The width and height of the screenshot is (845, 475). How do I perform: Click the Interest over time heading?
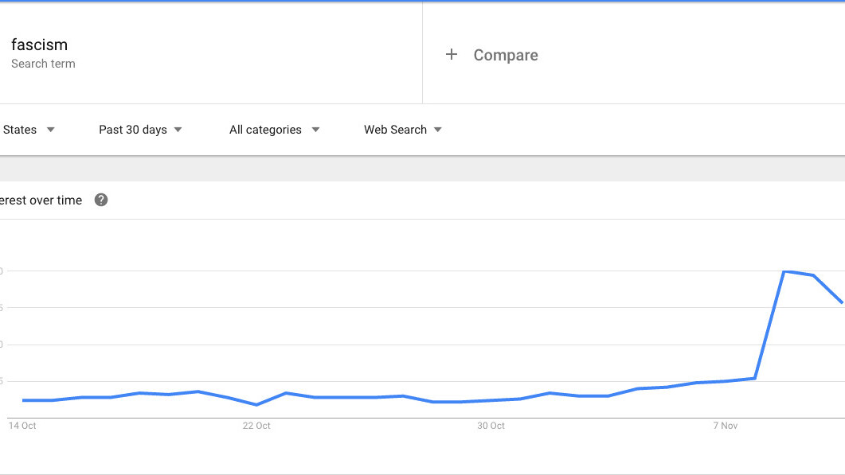[x=41, y=201]
